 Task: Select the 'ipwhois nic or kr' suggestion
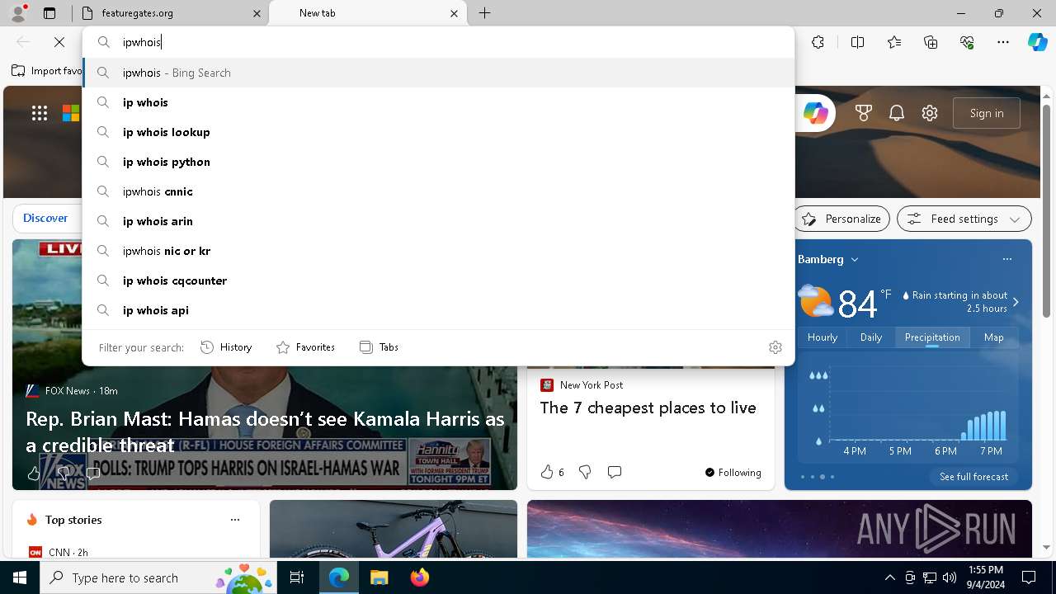(438, 251)
